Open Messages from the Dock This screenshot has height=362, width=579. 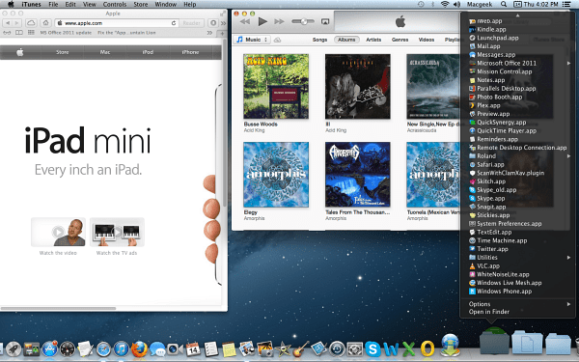(x=157, y=348)
